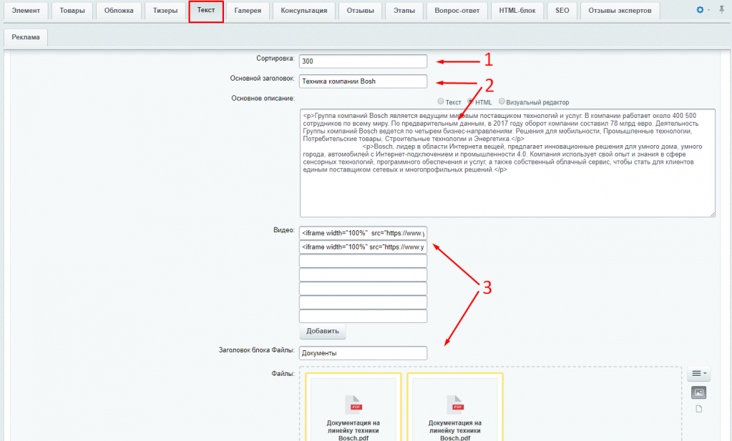Switch to the Обложка tab
The height and width of the screenshot is (441, 732).
coord(119,10)
